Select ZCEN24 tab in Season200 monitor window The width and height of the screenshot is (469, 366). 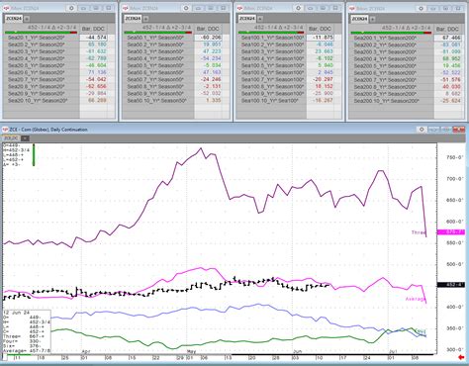pyautogui.click(x=359, y=19)
